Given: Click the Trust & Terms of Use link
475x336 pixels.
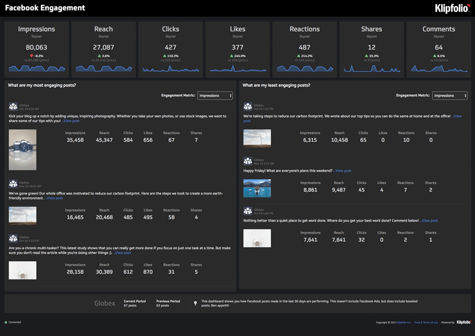Looking at the screenshot, I should pos(426,322).
